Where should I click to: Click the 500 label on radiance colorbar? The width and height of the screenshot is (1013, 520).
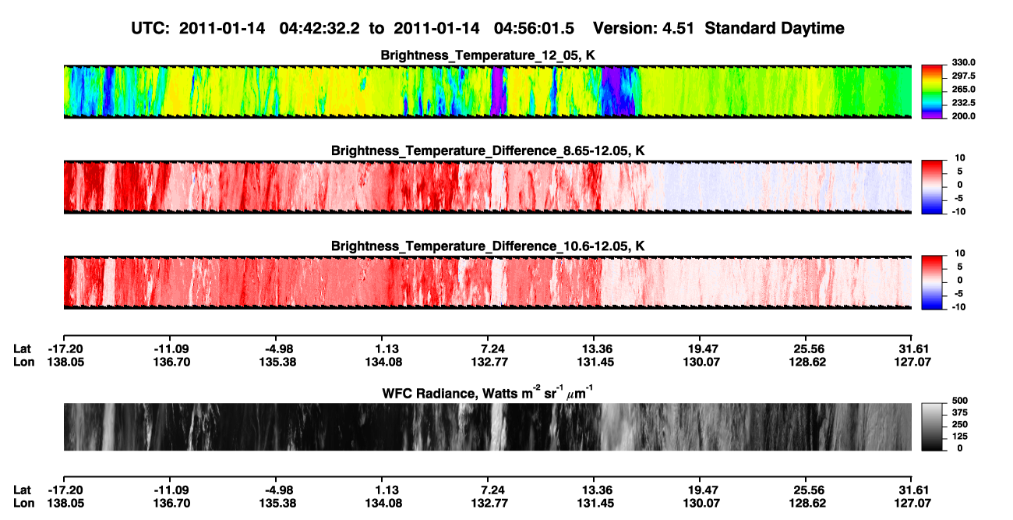point(960,400)
